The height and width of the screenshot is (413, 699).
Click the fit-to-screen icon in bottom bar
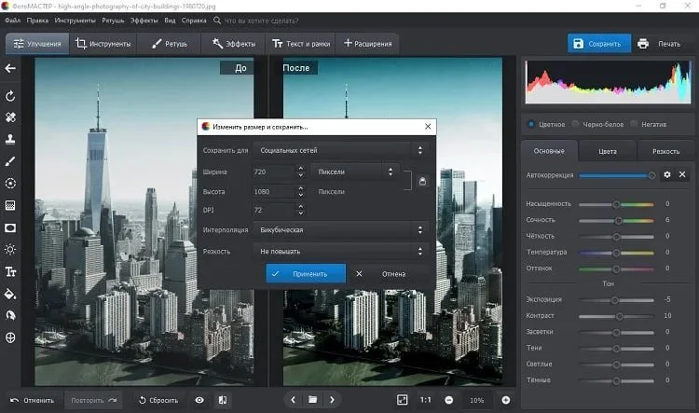pos(402,400)
